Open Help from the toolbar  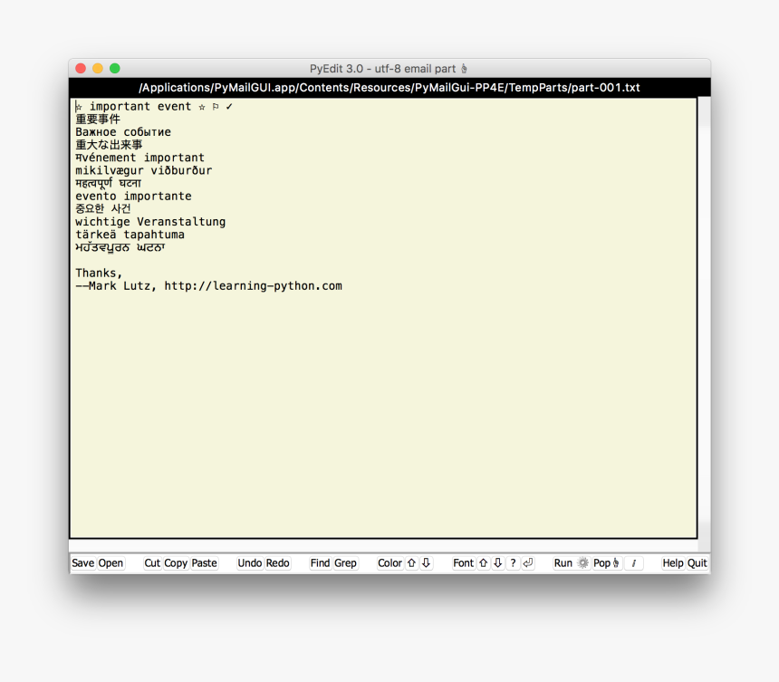673,562
